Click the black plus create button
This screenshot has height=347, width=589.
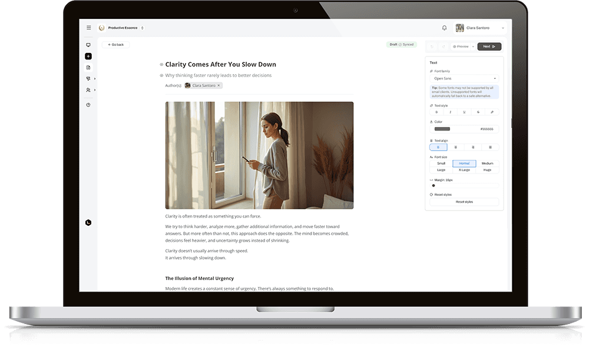tap(88, 56)
